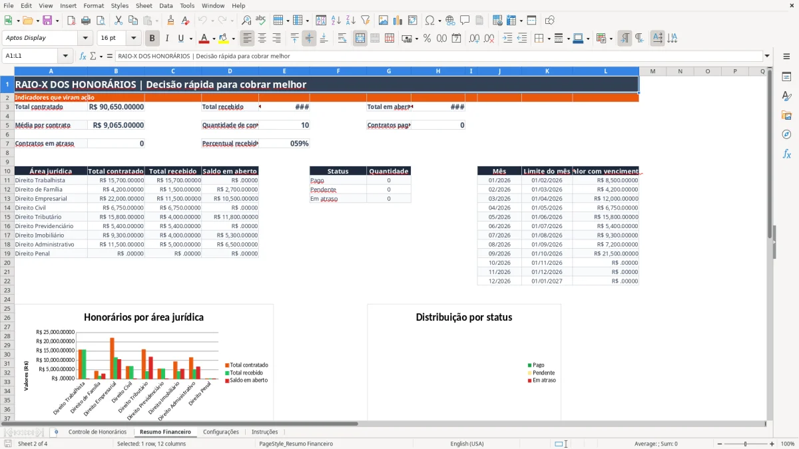Click the Insert Comment icon

point(465,21)
